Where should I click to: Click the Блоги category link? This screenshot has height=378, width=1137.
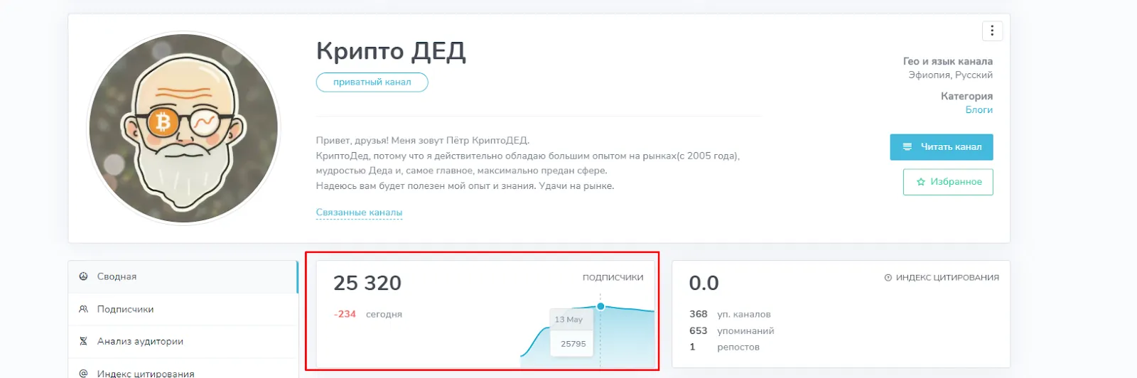979,109
